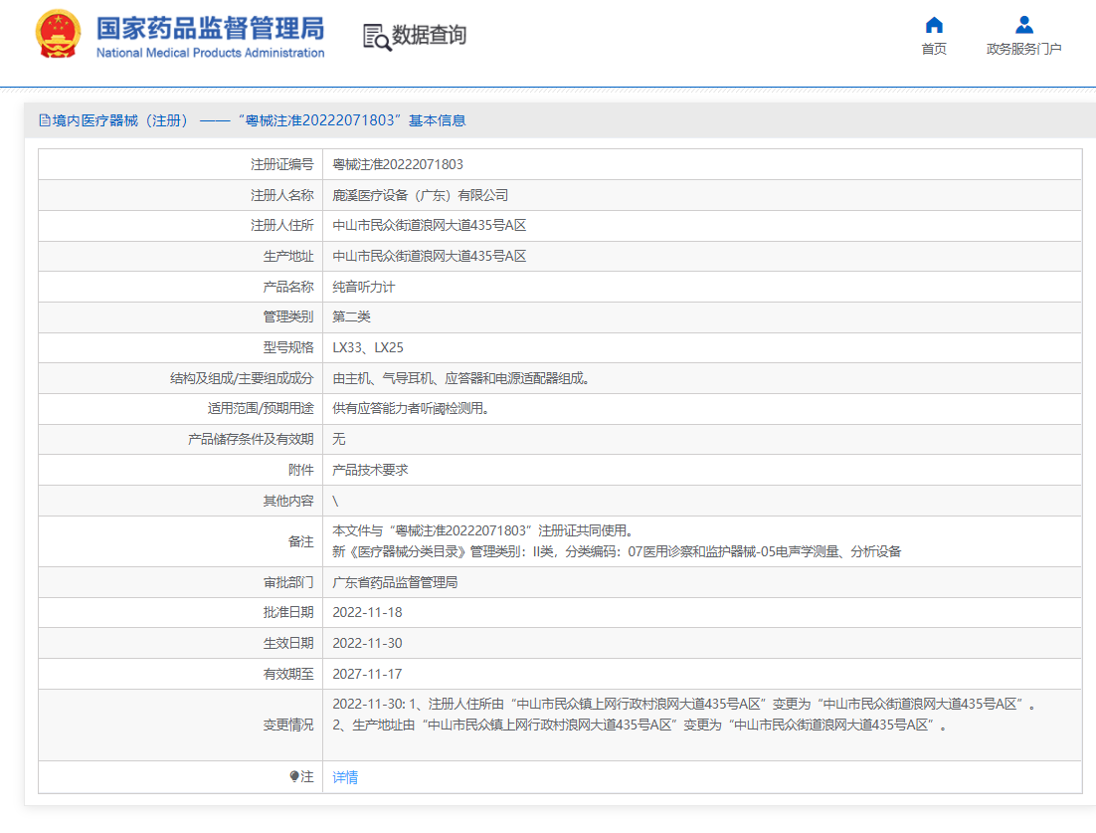Click the blue house home icon above 首页

click(x=933, y=25)
